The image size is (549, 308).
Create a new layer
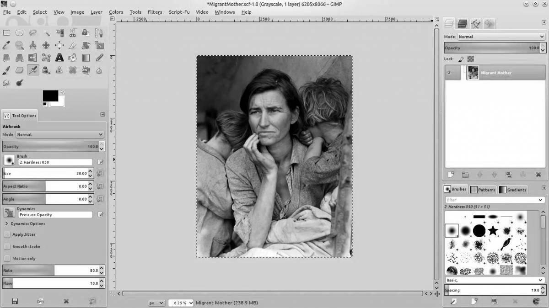pyautogui.click(x=451, y=174)
